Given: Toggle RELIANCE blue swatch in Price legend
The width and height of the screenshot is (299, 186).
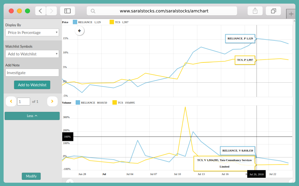Looking at the screenshot, I should (x=75, y=22).
